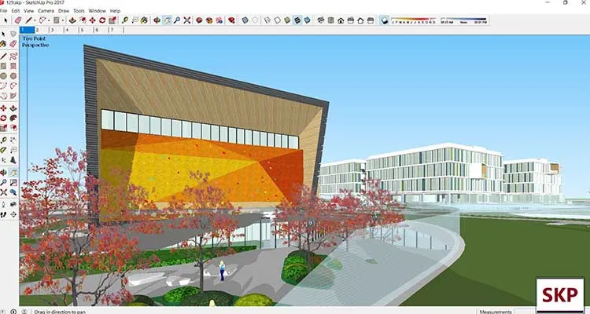Open the Camera menu
Viewport: 590px width, 314px height.
coord(46,11)
